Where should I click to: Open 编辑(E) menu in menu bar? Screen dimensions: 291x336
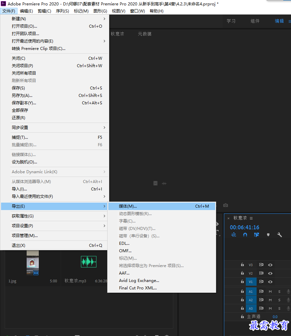coord(26,11)
